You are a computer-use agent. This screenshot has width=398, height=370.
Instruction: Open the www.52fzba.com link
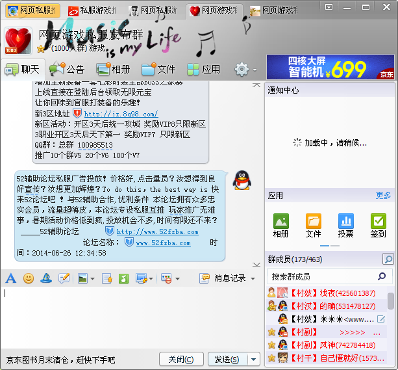coord(163,243)
